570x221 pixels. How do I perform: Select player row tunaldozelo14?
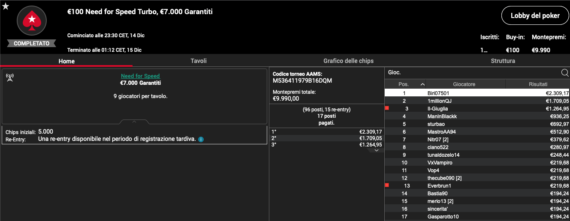(x=477, y=155)
